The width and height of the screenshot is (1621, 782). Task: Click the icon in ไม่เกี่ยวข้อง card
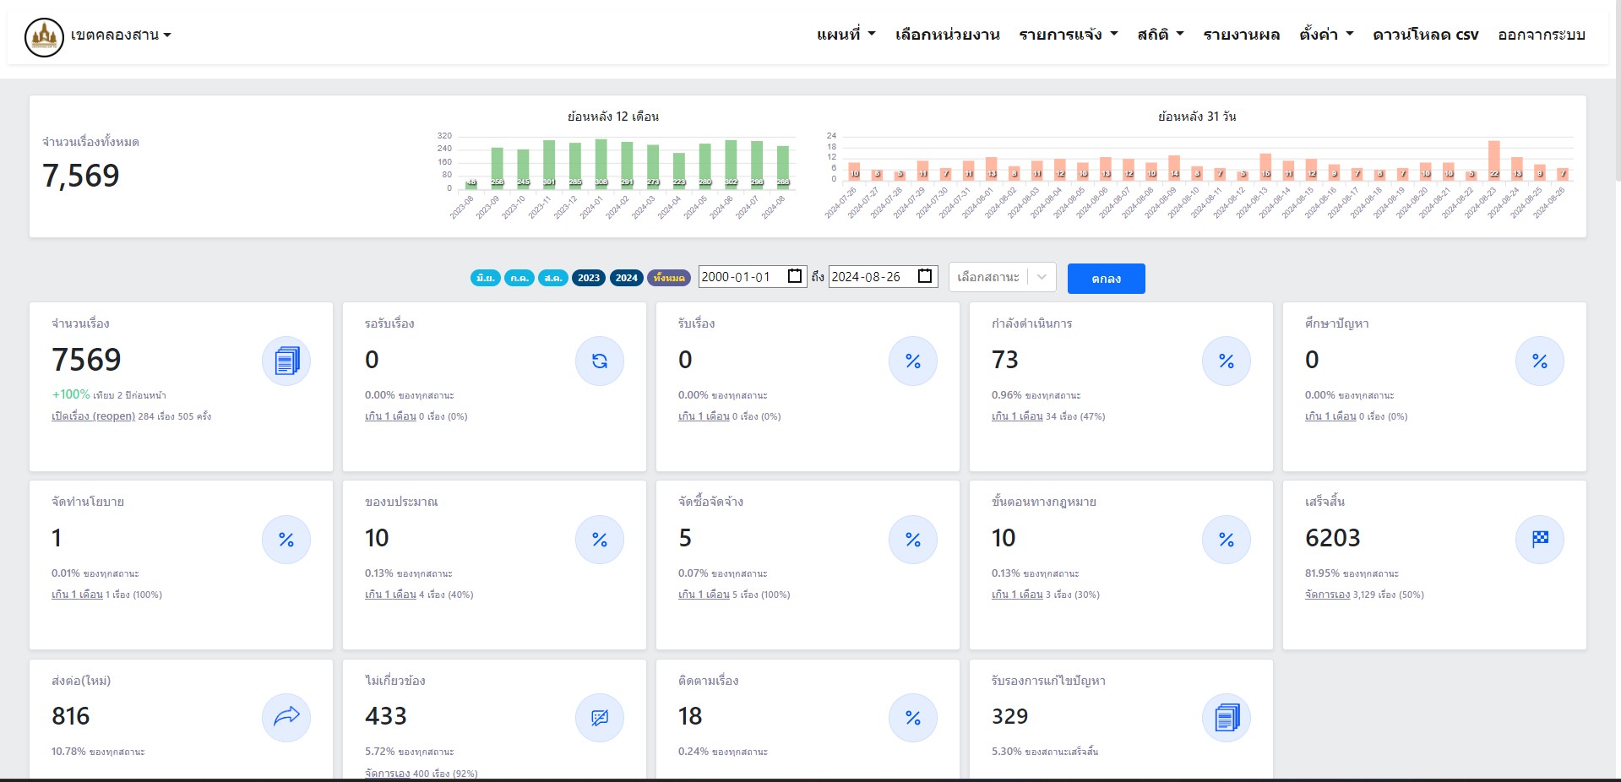600,718
